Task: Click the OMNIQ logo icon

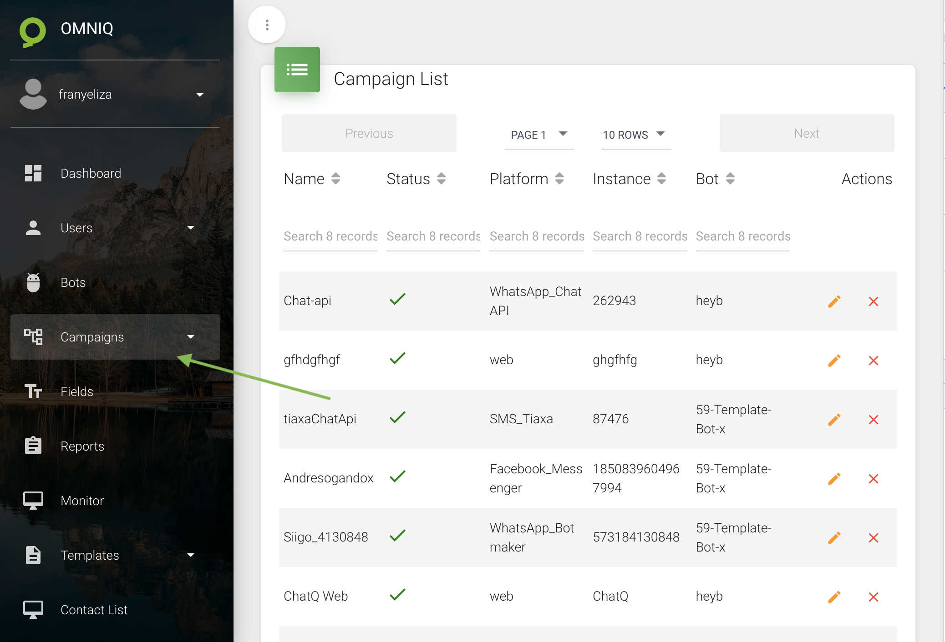Action: coord(32,31)
